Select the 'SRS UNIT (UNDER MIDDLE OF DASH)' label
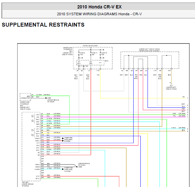 [x=28, y=184]
